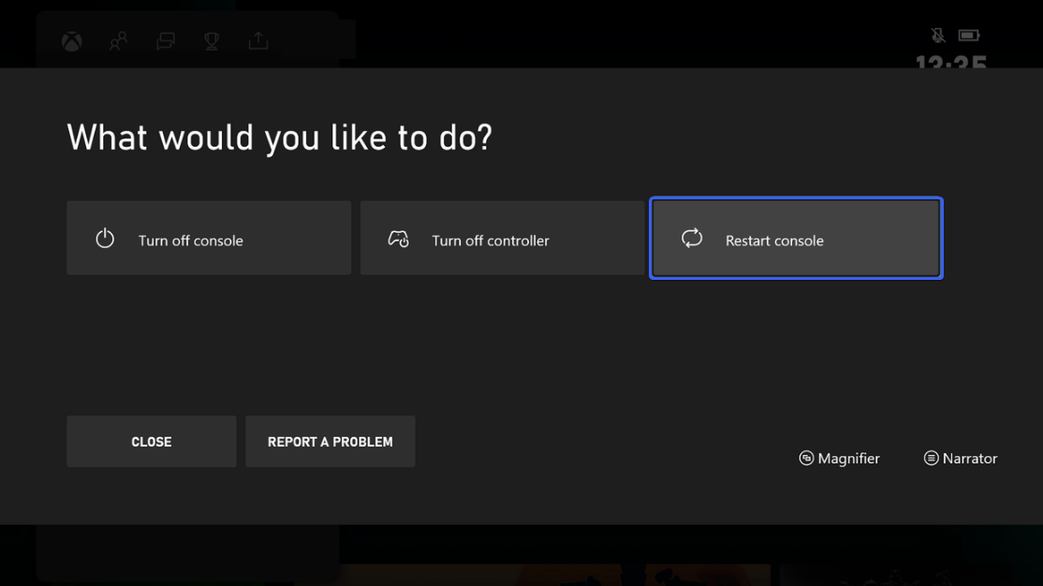1043x586 pixels.
Task: Click the circular restart arrow icon
Action: (x=692, y=238)
